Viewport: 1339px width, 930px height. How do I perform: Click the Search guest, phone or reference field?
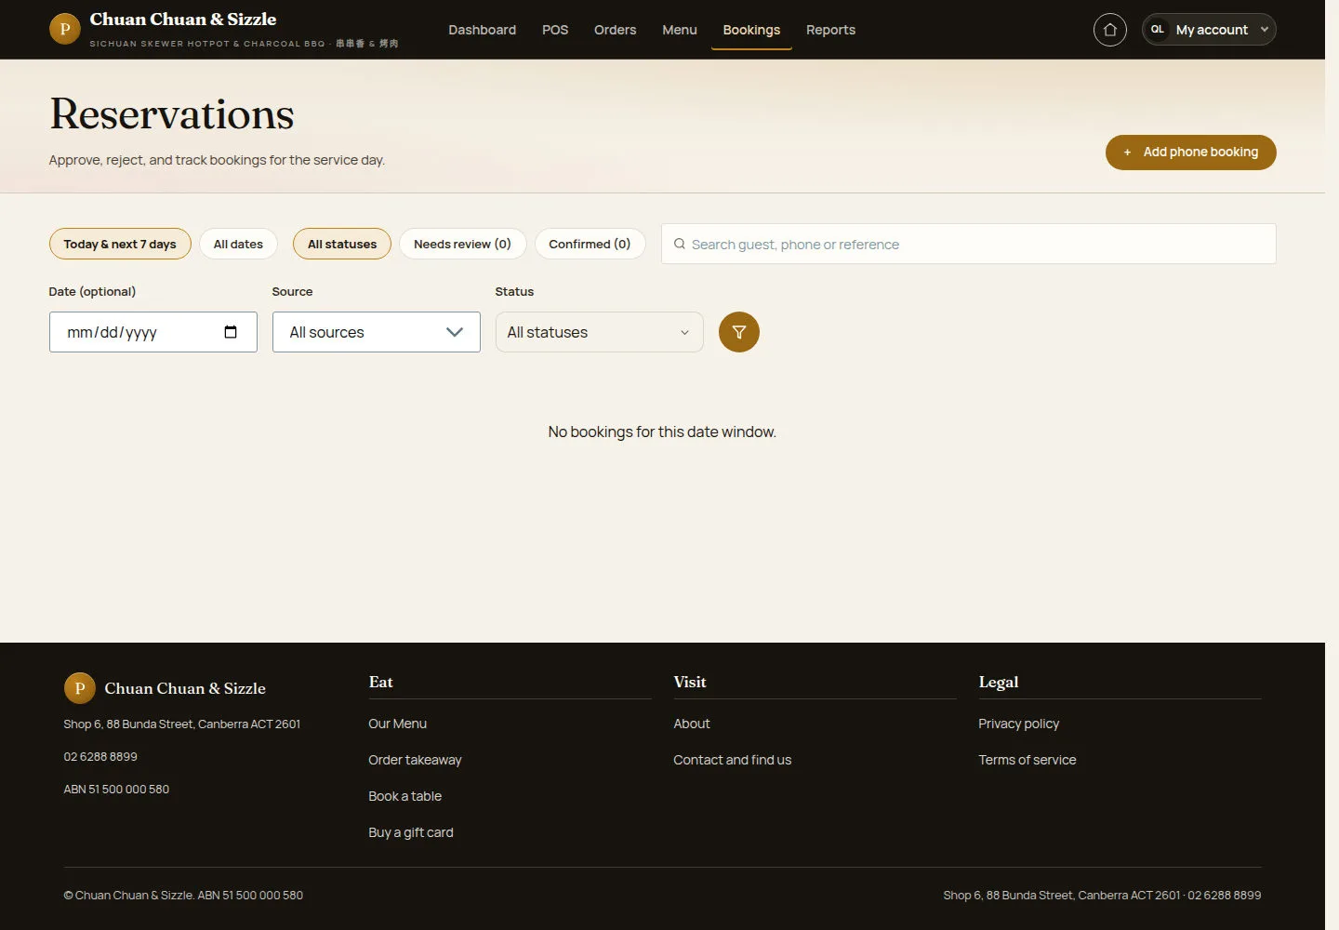pos(968,244)
